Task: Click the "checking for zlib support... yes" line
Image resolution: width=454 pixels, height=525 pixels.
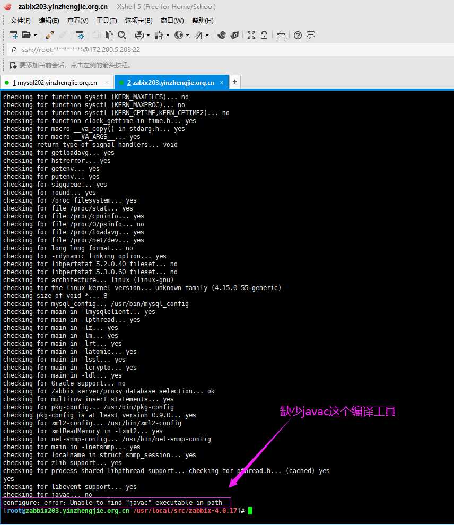Action: click(63, 463)
